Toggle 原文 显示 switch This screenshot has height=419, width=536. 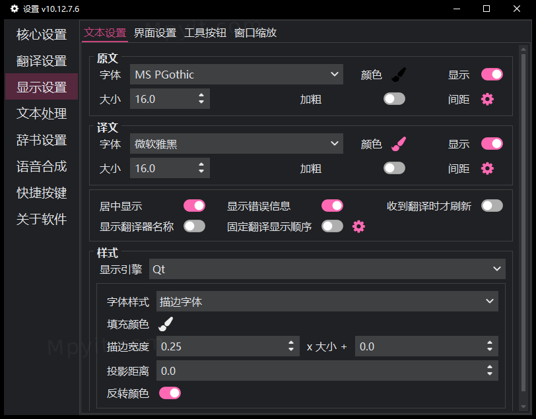(492, 75)
